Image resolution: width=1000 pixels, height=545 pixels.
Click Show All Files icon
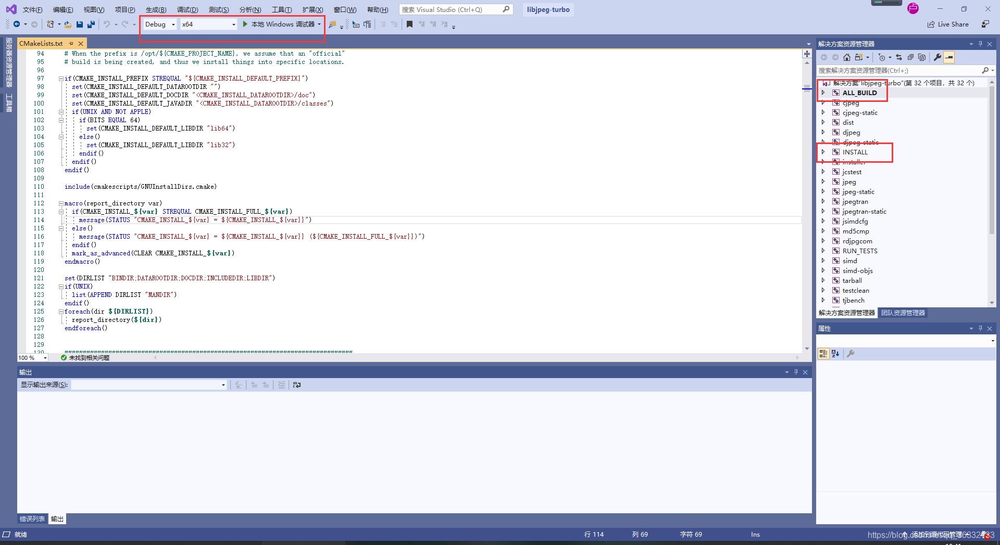tap(922, 57)
